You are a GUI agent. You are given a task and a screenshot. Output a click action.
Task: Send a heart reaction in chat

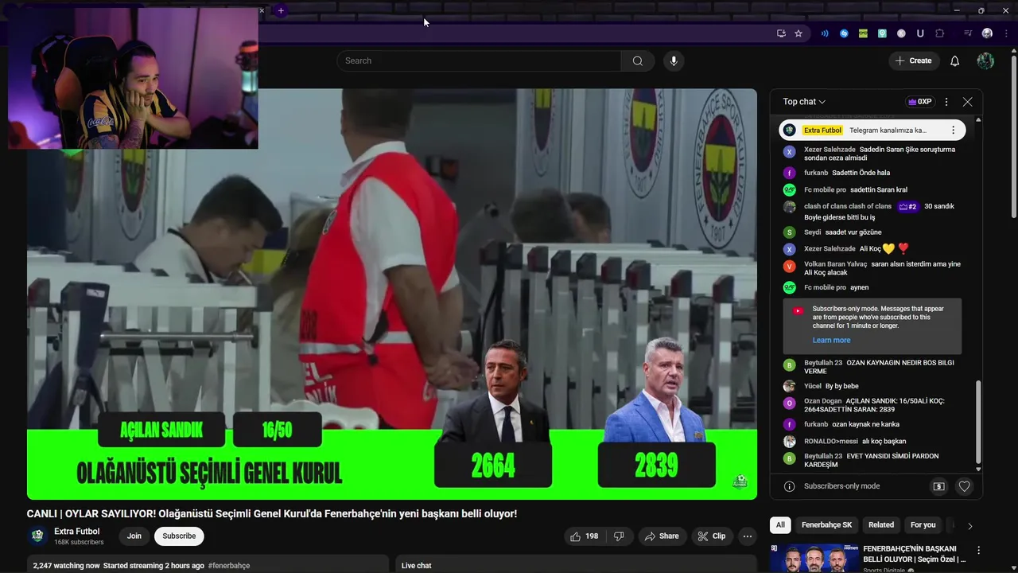964,486
